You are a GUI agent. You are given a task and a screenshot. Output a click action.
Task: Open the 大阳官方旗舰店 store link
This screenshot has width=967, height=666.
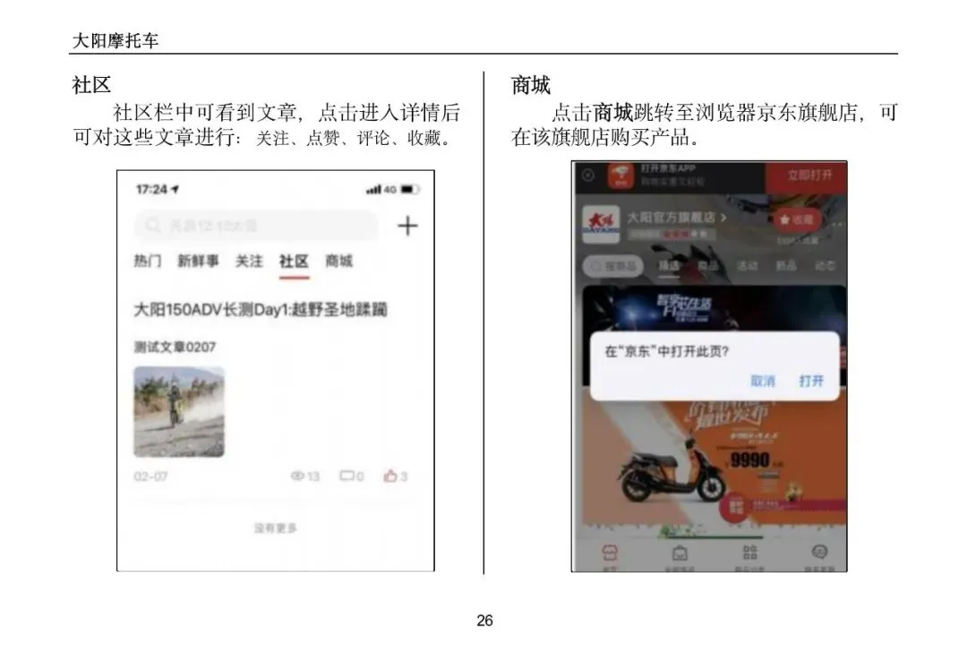tap(677, 217)
